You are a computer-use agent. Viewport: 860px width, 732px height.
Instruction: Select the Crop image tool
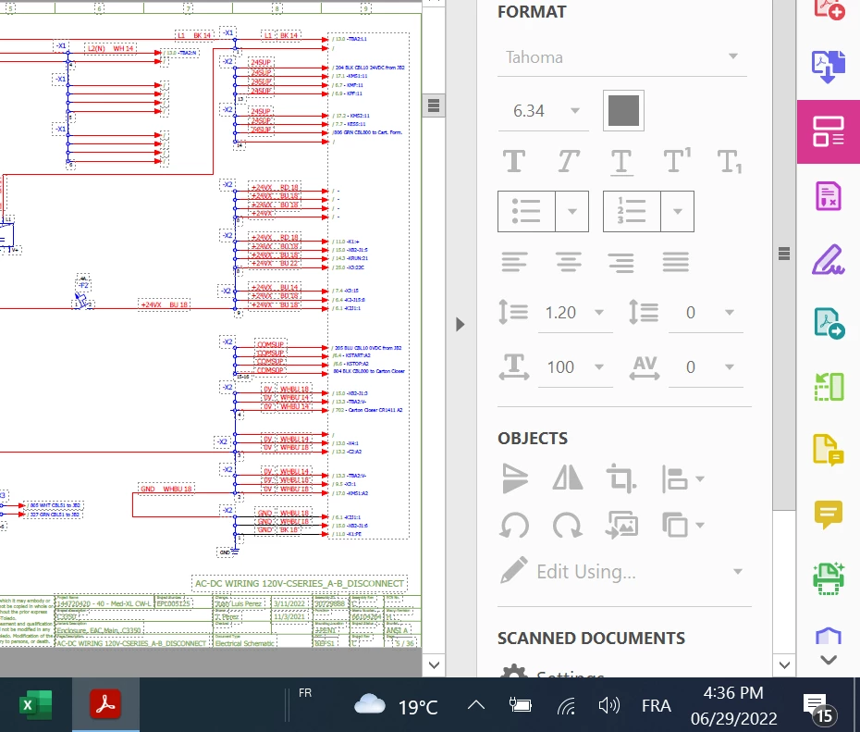620,478
